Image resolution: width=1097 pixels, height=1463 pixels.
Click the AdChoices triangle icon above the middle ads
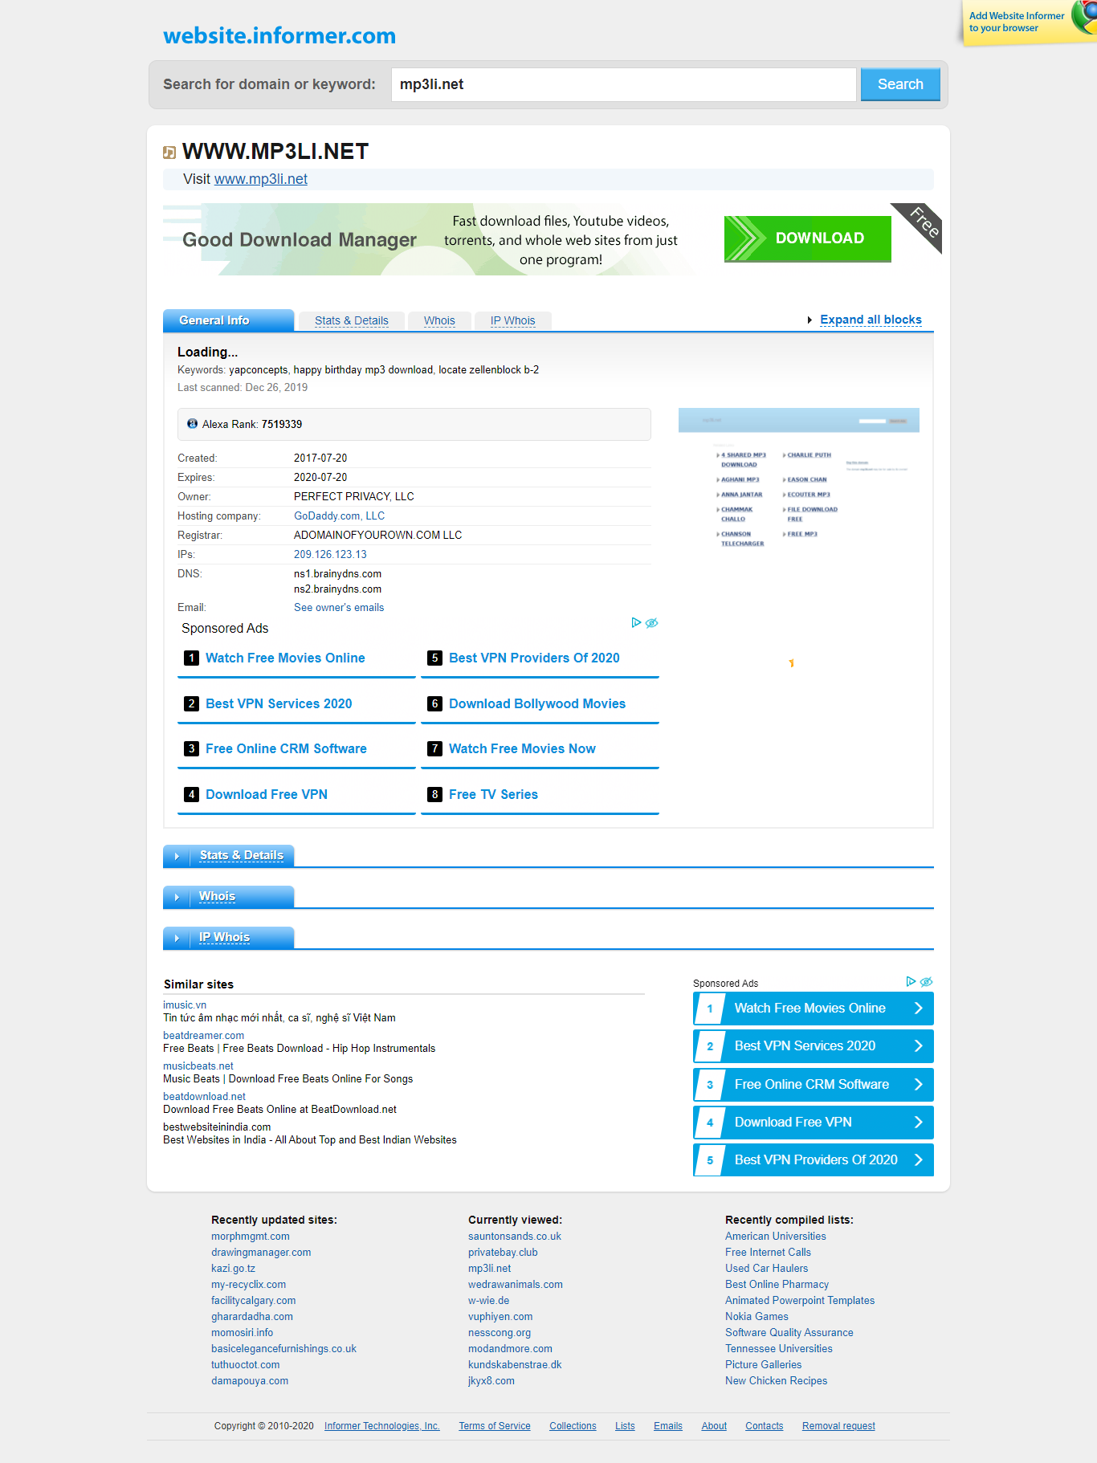point(636,622)
